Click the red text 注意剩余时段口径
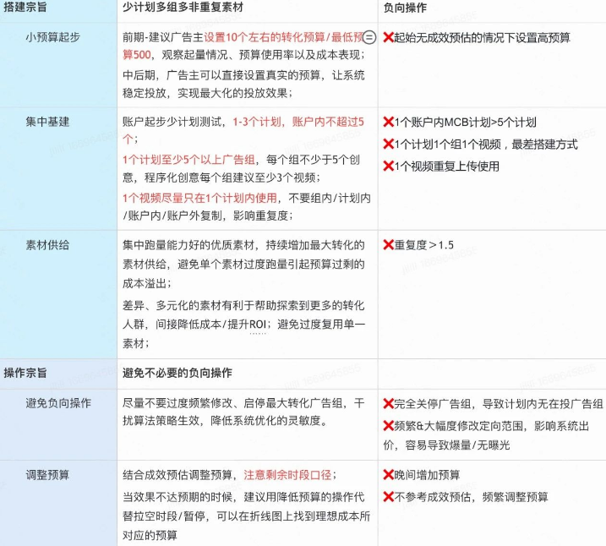 [x=288, y=475]
